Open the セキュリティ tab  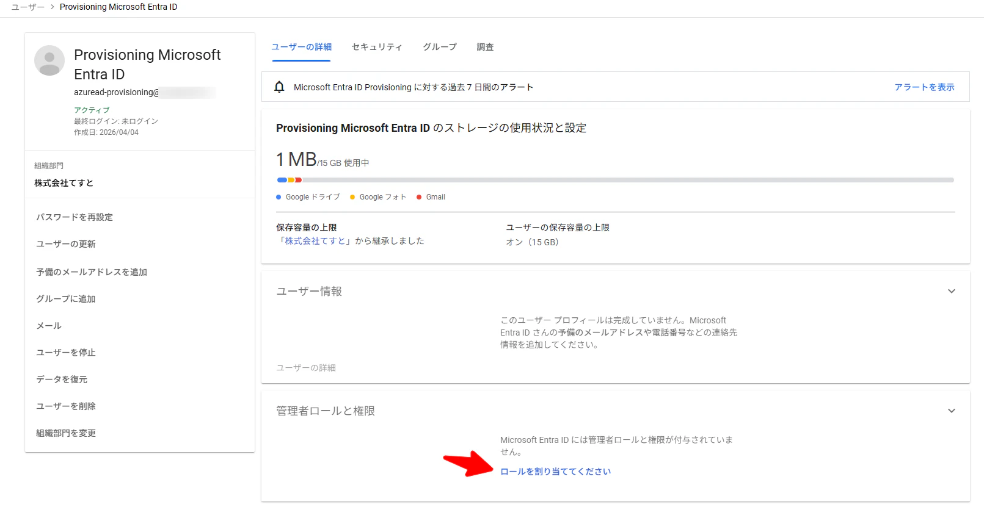click(x=377, y=47)
